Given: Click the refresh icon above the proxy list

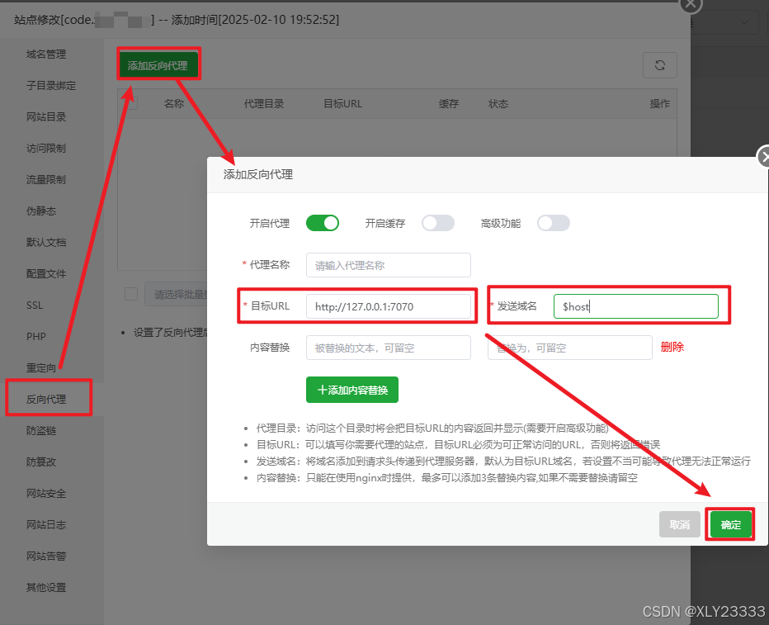Looking at the screenshot, I should (x=659, y=64).
